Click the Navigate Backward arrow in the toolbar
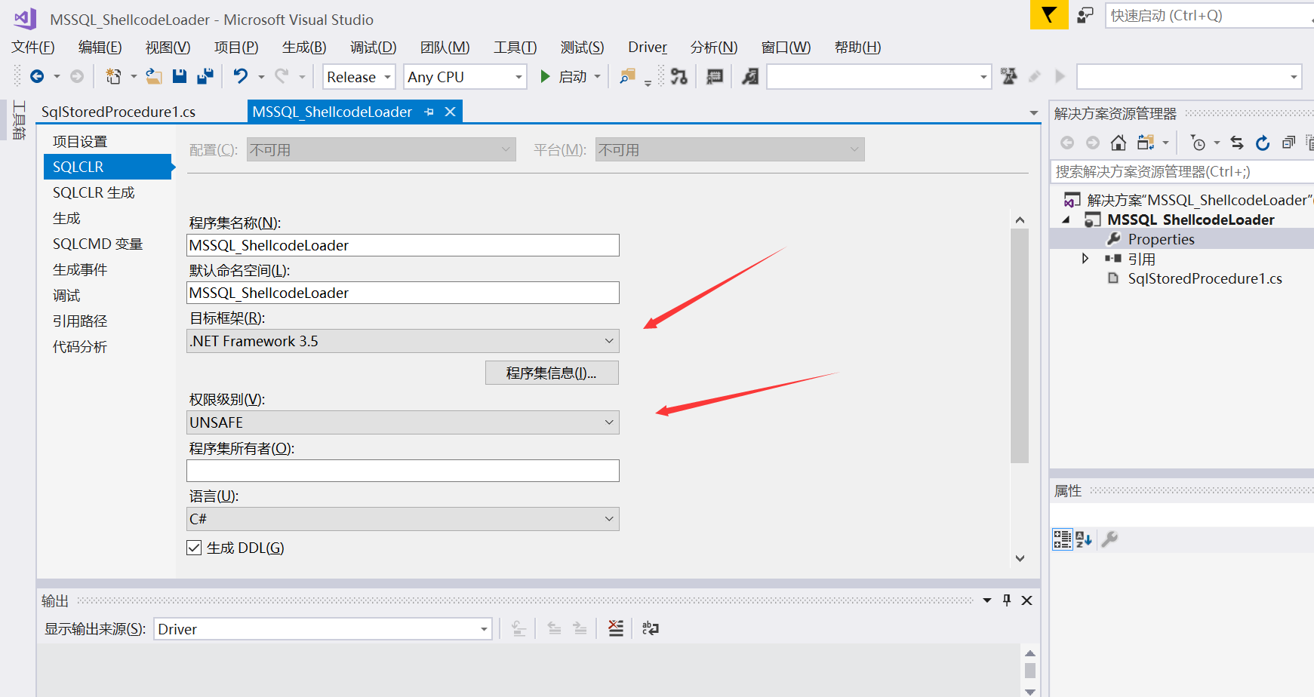Viewport: 1314px width, 697px height. (36, 76)
